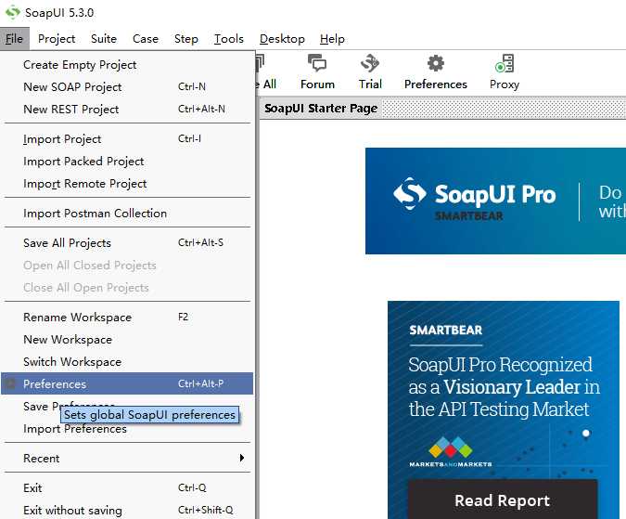This screenshot has width=626, height=519.
Task: Open Preferences from File menu
Action: 127,384
